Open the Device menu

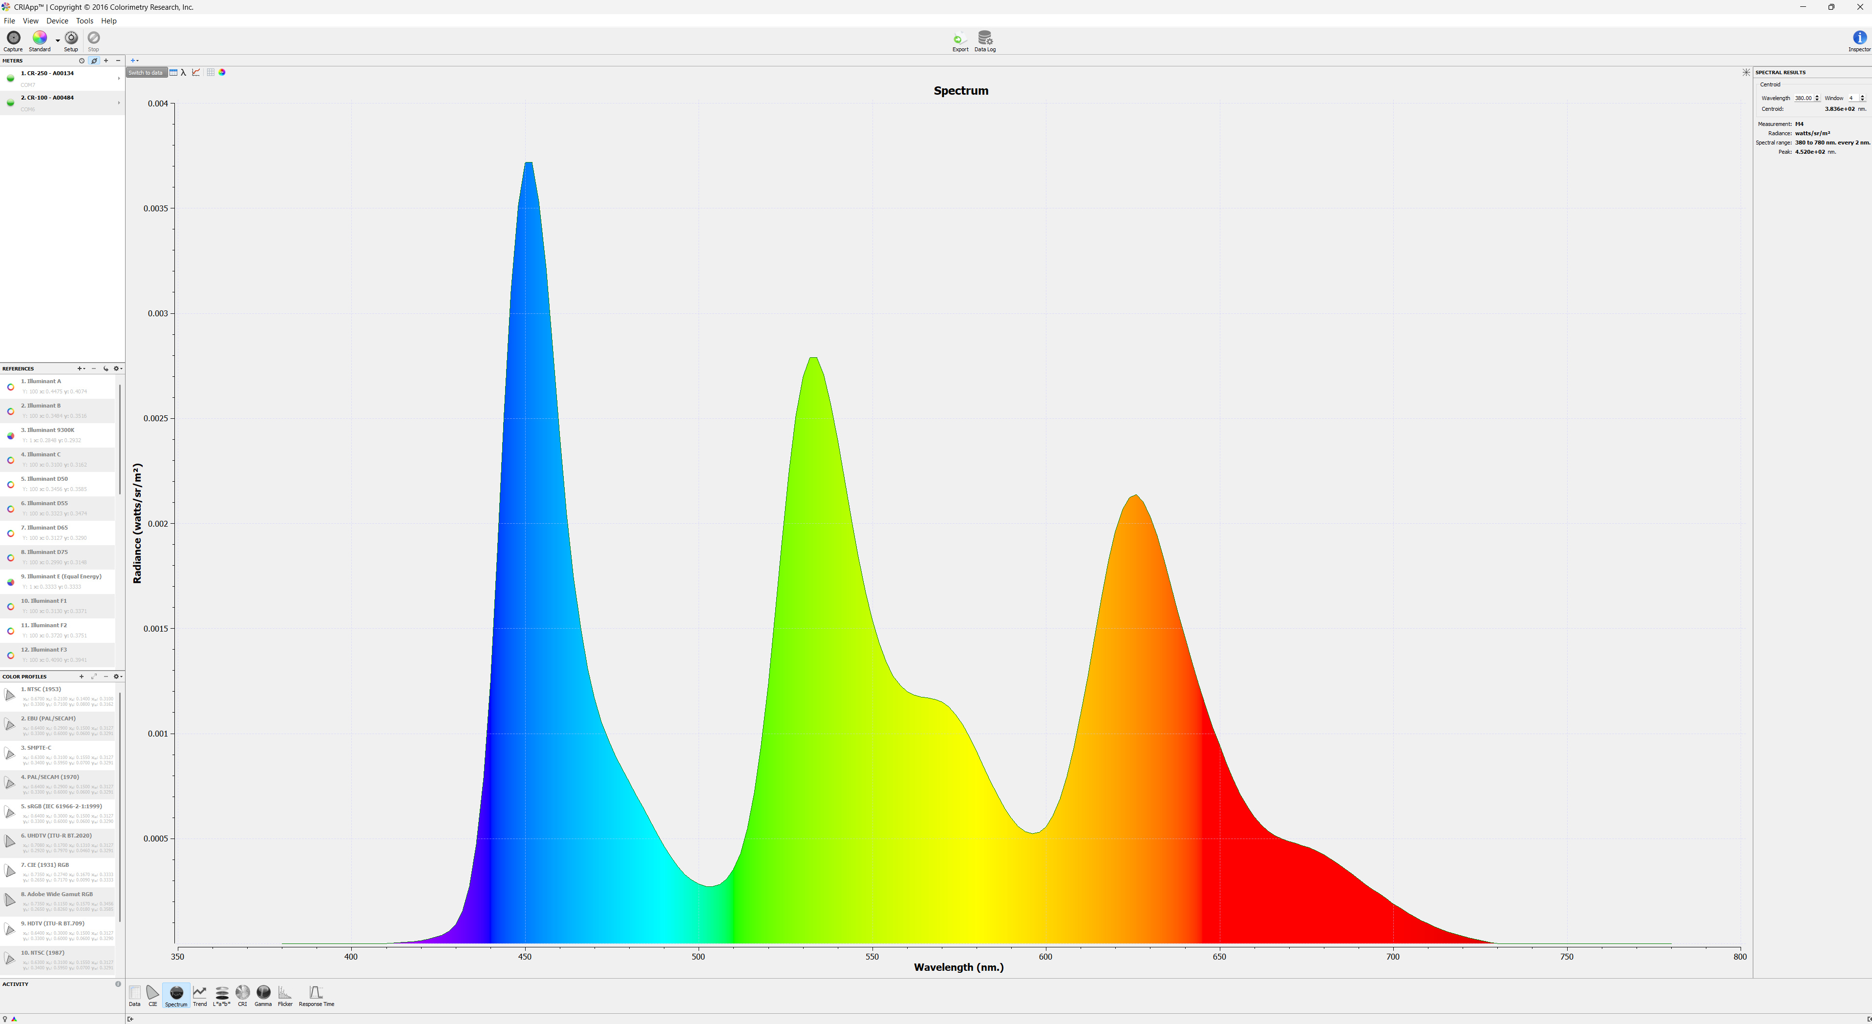click(57, 21)
